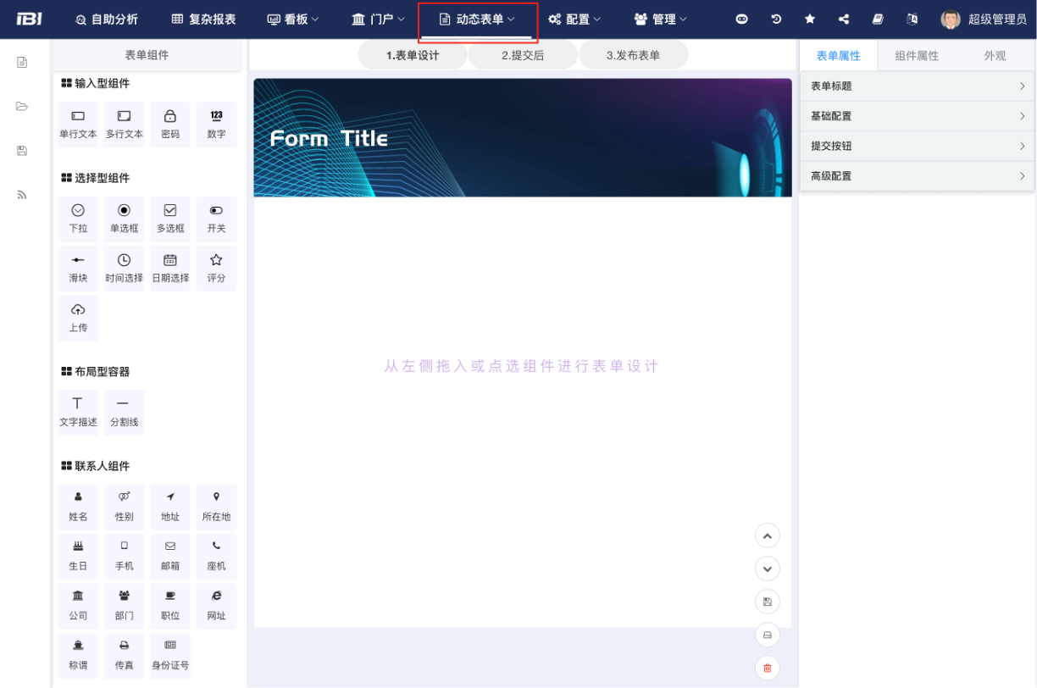The image size is (1037, 688).
Task: Click the red trash delete button
Action: (767, 668)
